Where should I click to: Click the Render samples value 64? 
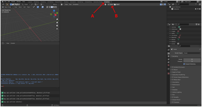(x=192, y=59)
